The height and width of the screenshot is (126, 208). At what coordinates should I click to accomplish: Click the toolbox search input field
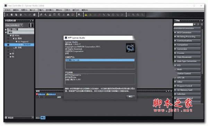click(183, 24)
